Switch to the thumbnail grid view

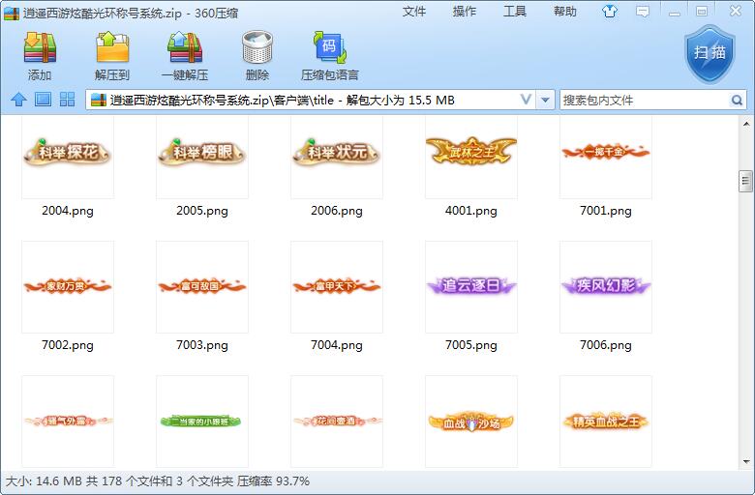68,100
